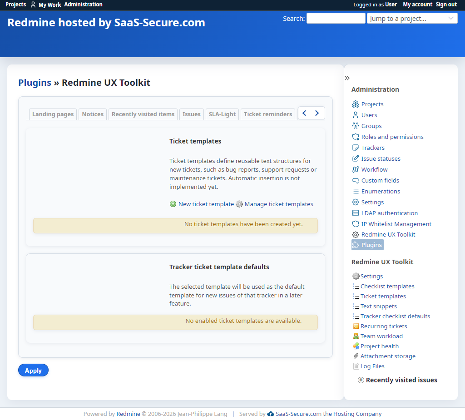This screenshot has height=420, width=465.
Task: Click the My Work person icon in top bar
Action: click(x=33, y=5)
